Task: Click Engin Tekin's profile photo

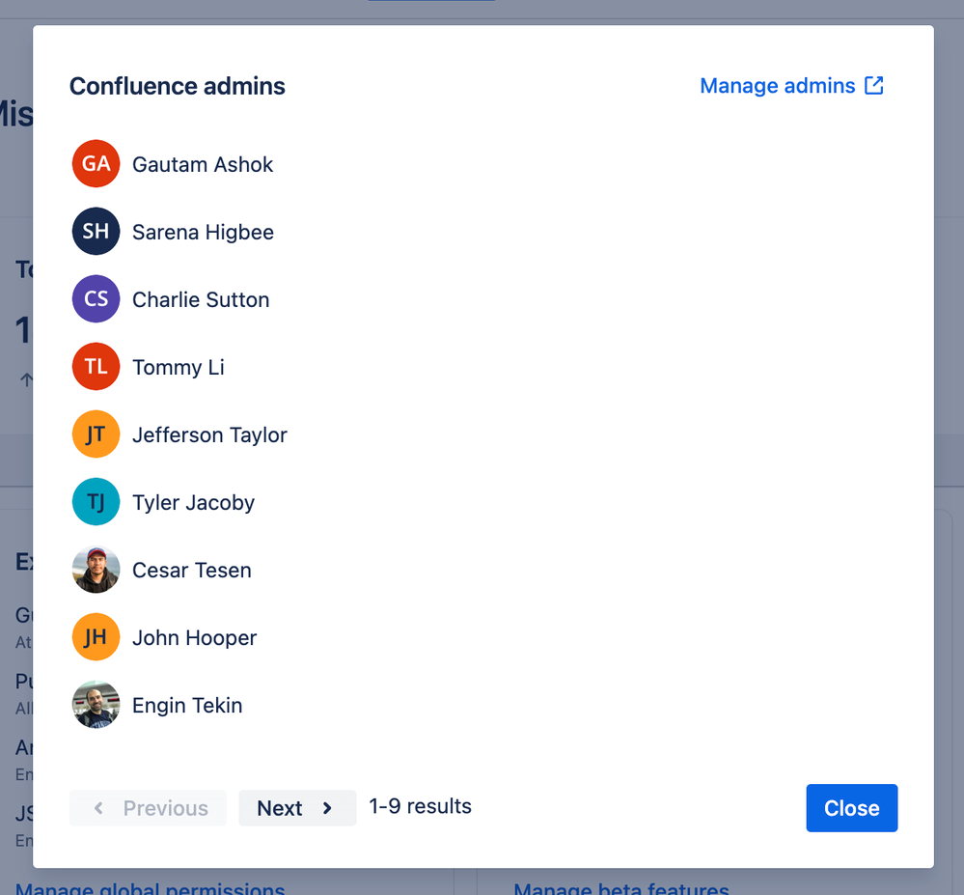Action: (x=96, y=705)
